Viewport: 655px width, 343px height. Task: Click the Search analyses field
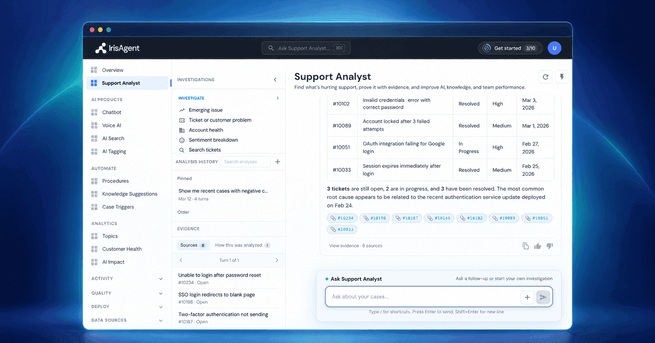[x=246, y=162]
